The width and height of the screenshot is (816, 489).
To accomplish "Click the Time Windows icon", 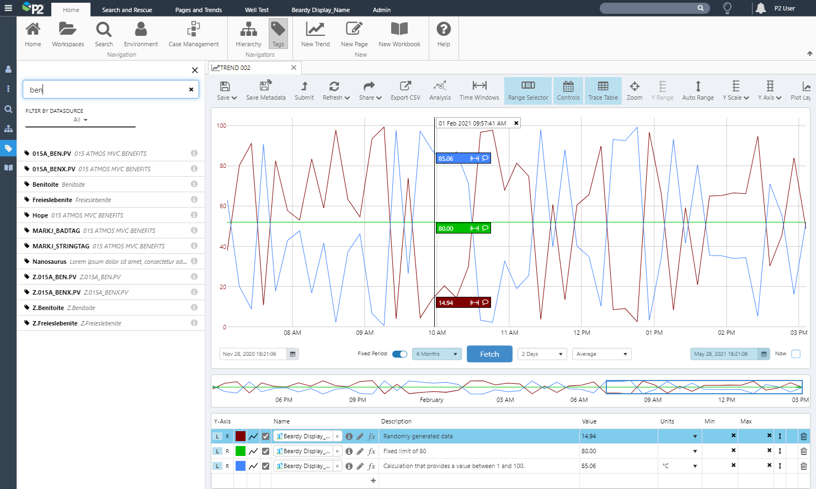I will (x=479, y=90).
